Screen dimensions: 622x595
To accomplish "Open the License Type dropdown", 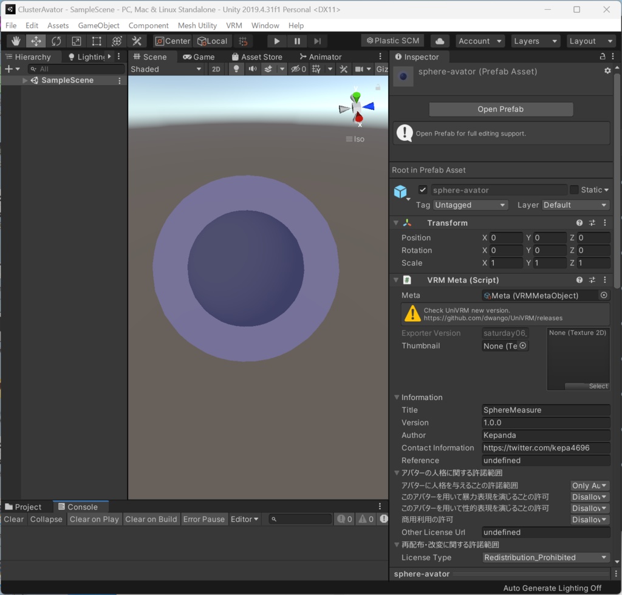I will pos(545,557).
